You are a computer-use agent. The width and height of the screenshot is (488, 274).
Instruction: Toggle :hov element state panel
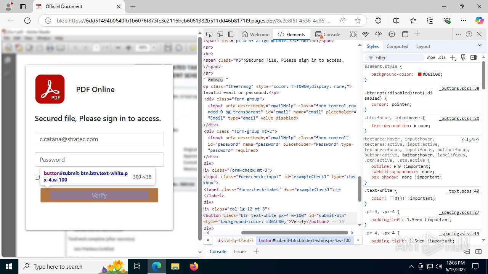431,57
